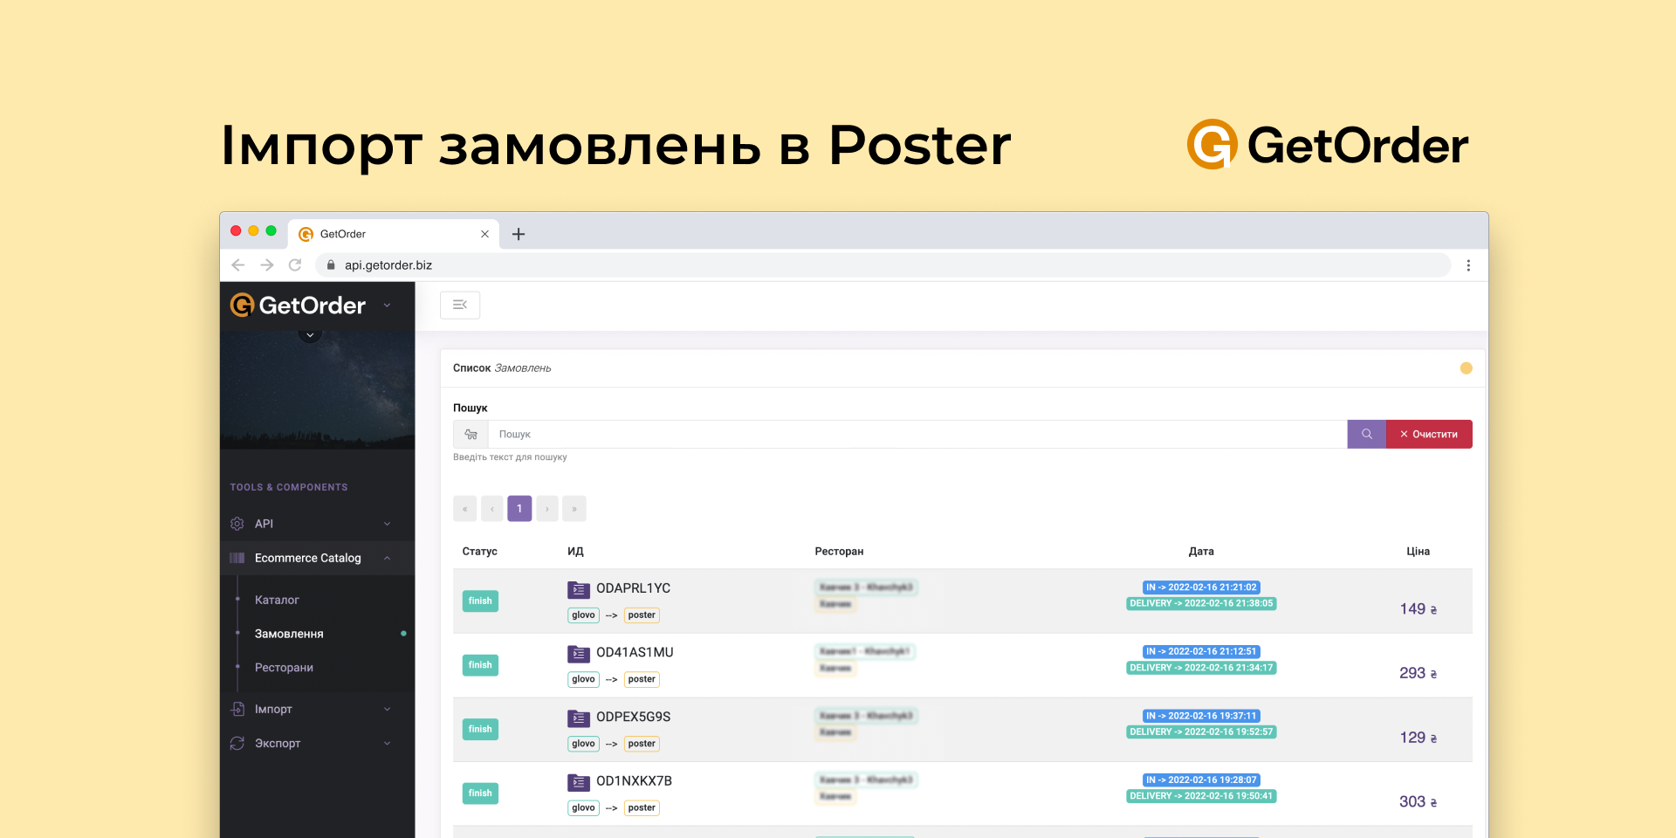Click finish status of order ODAPRL1YC
1676x838 pixels.
pos(480,601)
